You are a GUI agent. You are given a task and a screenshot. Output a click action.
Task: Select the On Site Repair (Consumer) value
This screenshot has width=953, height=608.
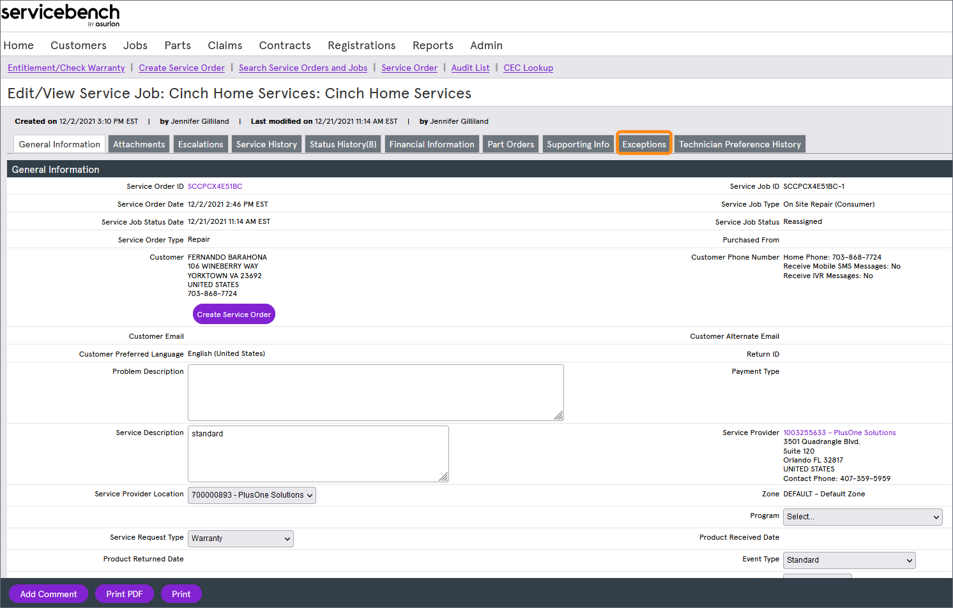pyautogui.click(x=829, y=204)
